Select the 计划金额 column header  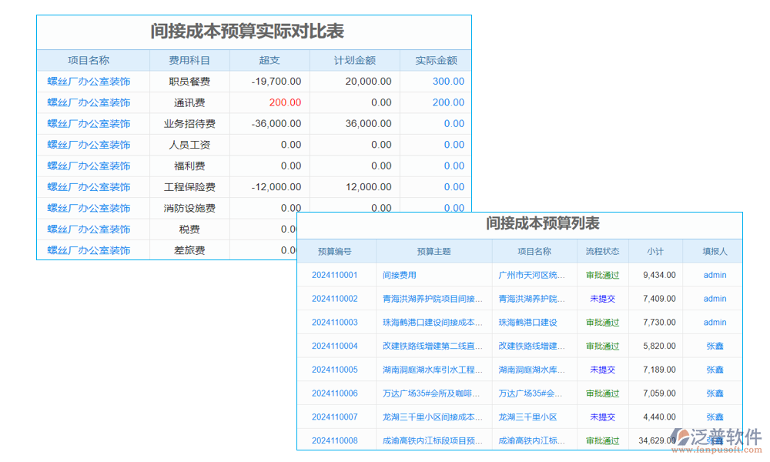(x=353, y=59)
